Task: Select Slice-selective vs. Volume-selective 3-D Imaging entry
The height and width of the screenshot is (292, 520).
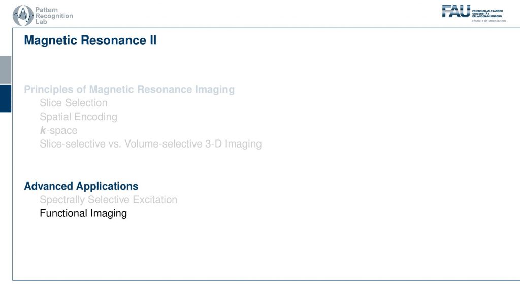Action: click(151, 144)
